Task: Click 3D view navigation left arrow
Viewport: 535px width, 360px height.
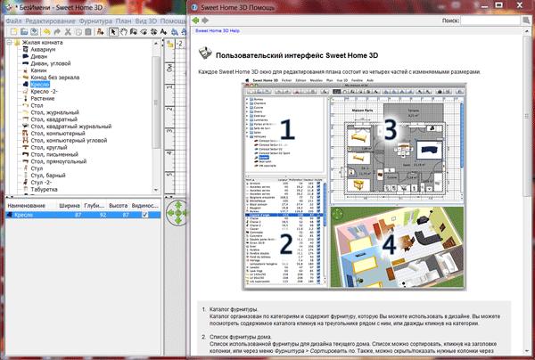Action: 170,213
